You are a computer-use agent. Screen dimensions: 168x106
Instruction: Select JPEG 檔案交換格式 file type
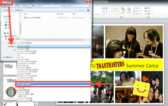(54, 84)
